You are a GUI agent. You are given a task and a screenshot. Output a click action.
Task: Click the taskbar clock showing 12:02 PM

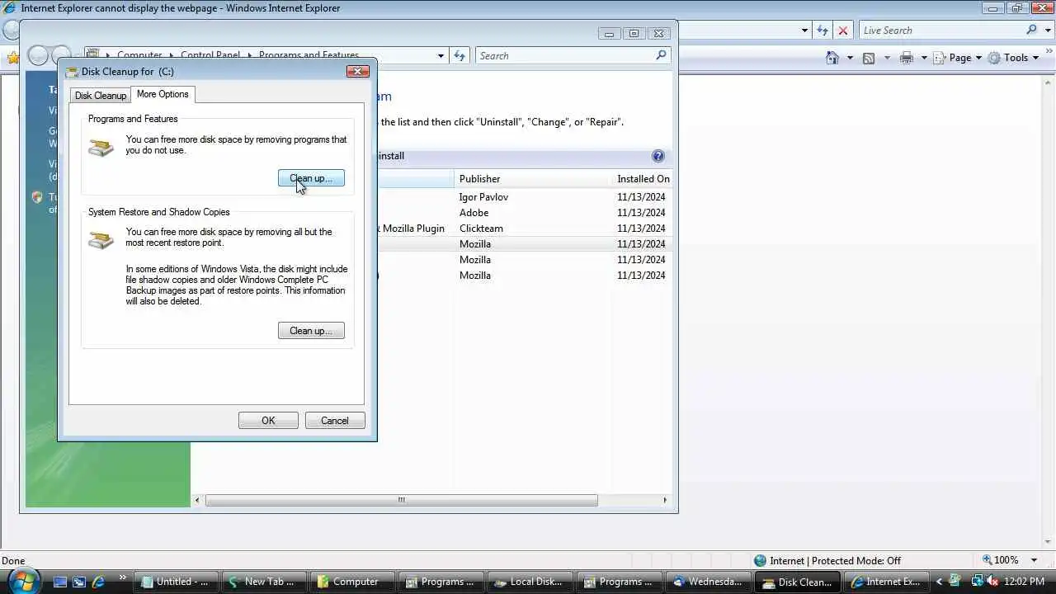pos(1025,582)
